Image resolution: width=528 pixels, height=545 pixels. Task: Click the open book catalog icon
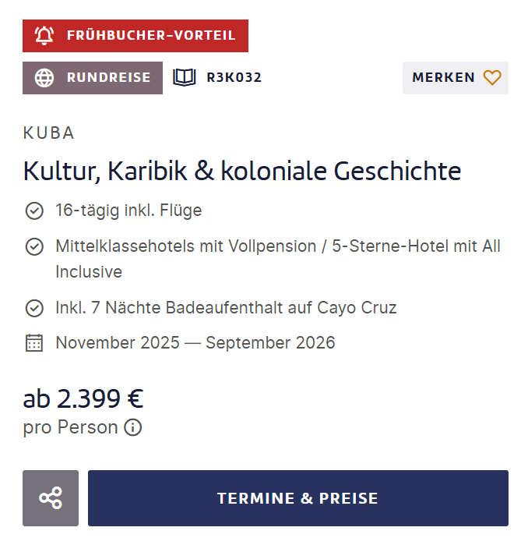[185, 77]
